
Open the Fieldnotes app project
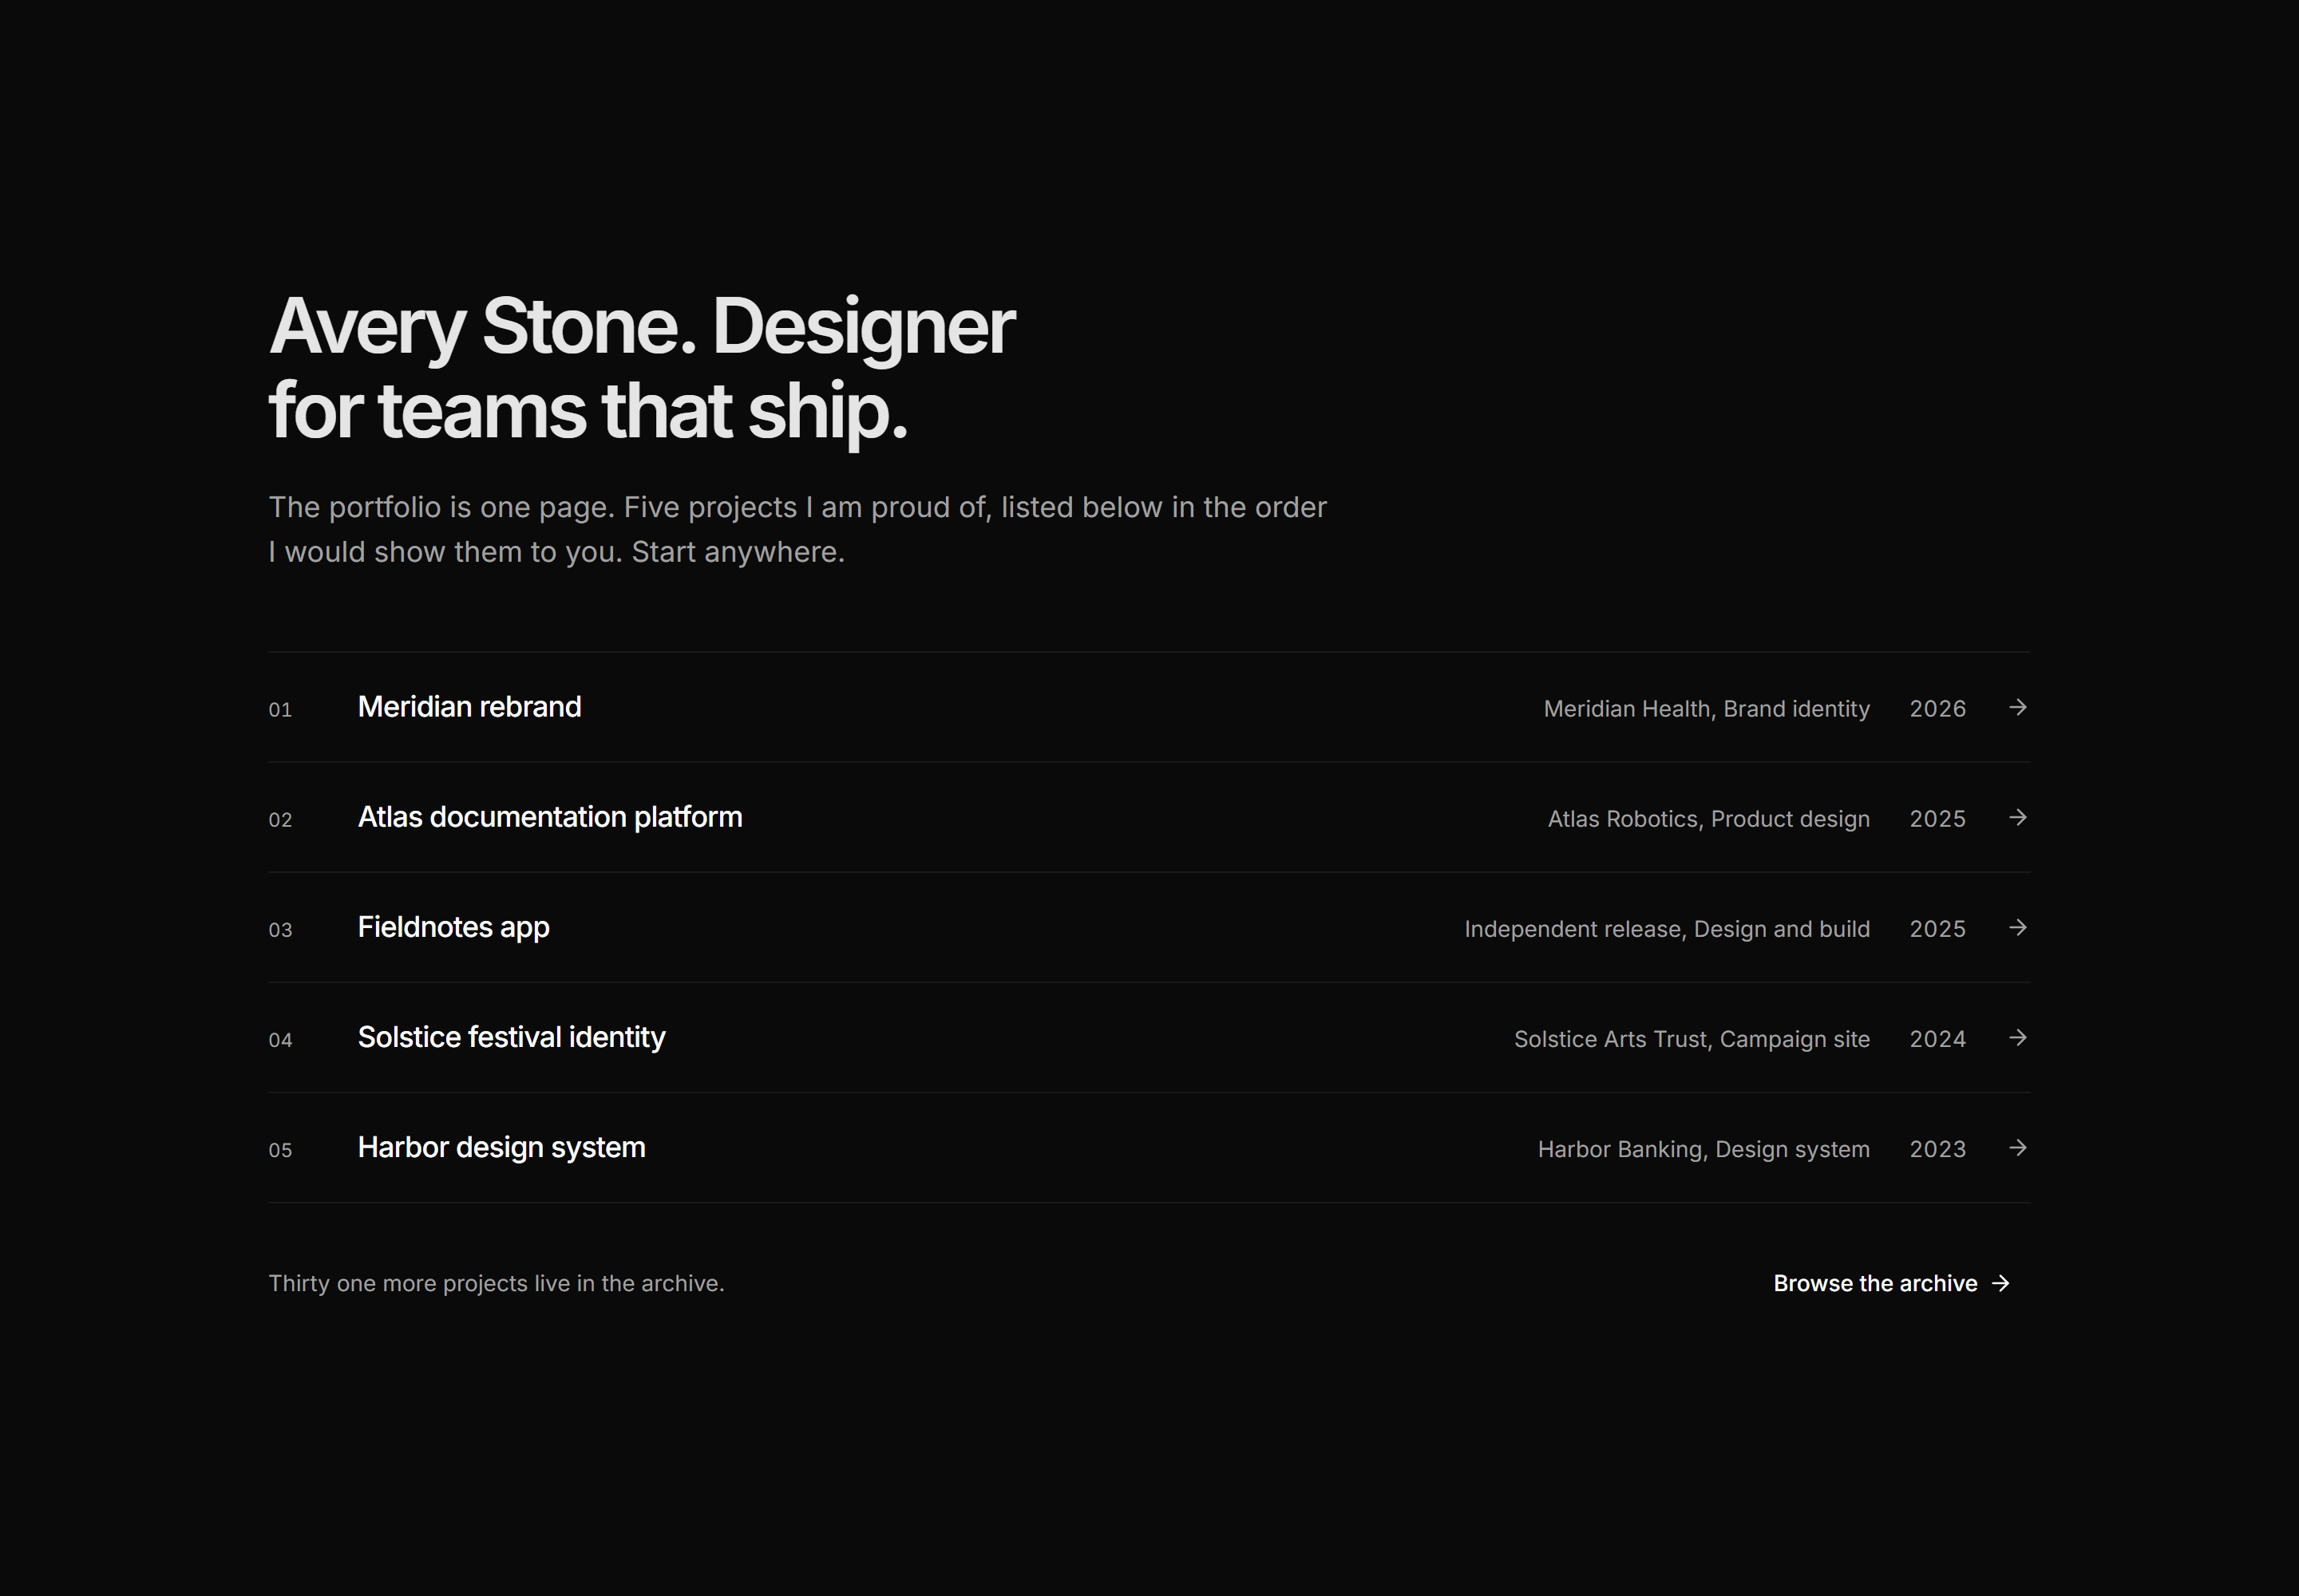pyautogui.click(x=1149, y=927)
